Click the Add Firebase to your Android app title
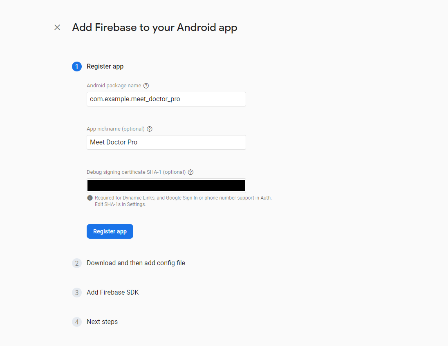The image size is (448, 346). pos(155,28)
